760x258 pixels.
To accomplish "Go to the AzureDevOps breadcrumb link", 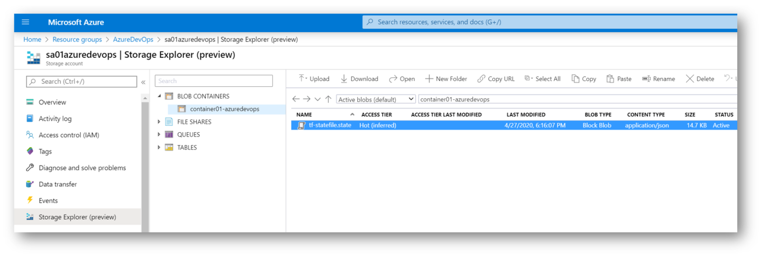I will [x=133, y=39].
